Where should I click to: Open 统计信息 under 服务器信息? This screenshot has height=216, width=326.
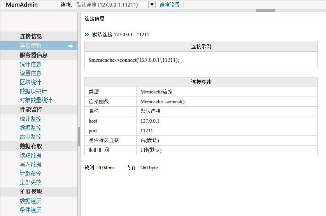click(x=31, y=64)
